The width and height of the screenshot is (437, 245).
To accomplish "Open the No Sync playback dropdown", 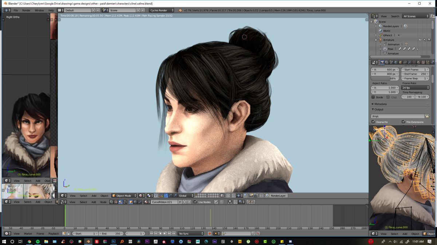I will 190,233.
